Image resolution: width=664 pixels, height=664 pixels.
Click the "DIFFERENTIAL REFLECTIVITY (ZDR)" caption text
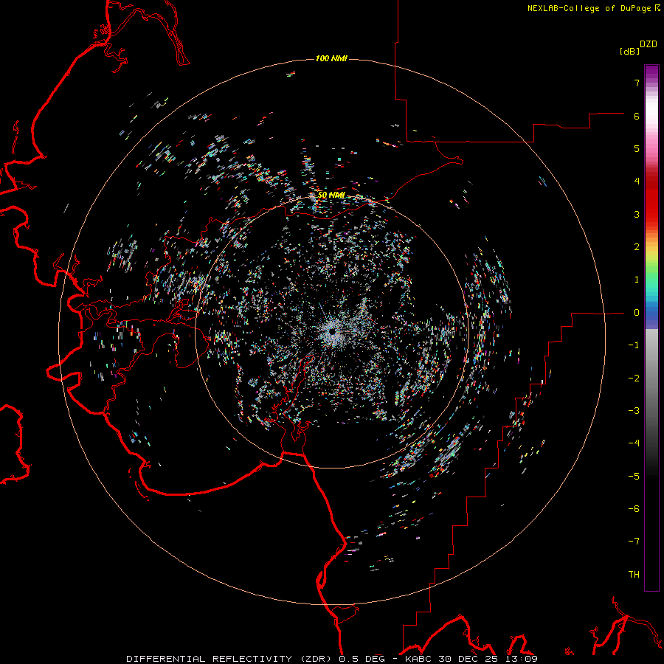(231, 659)
